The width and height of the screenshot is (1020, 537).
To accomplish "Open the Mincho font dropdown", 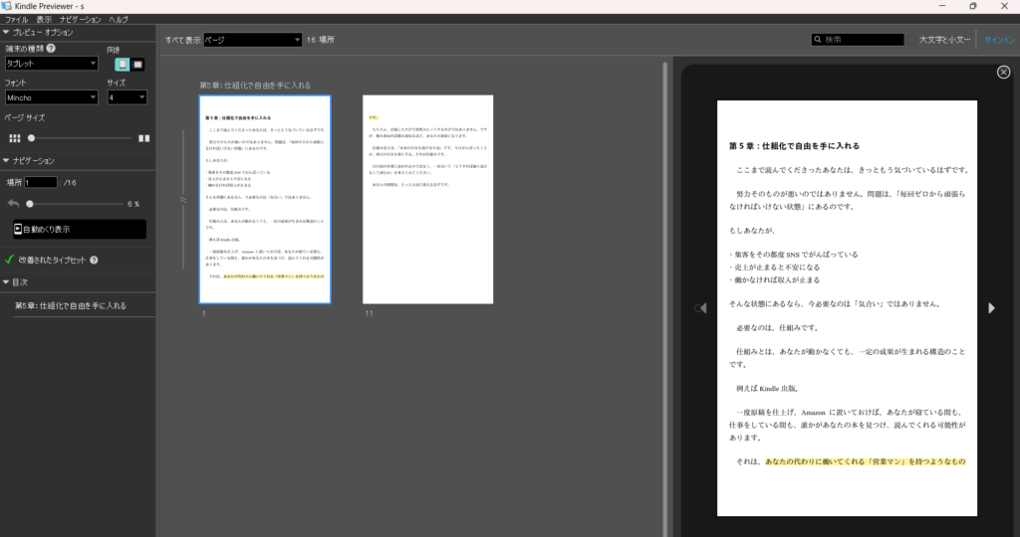I will coord(52,97).
